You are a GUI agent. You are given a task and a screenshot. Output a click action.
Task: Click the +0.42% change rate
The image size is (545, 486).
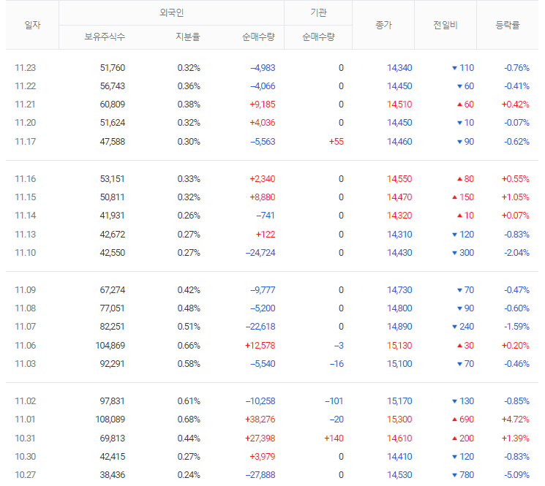point(516,105)
